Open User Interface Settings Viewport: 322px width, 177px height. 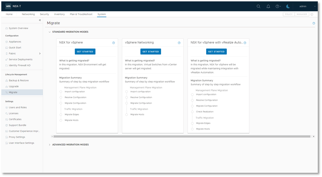pos(21,143)
